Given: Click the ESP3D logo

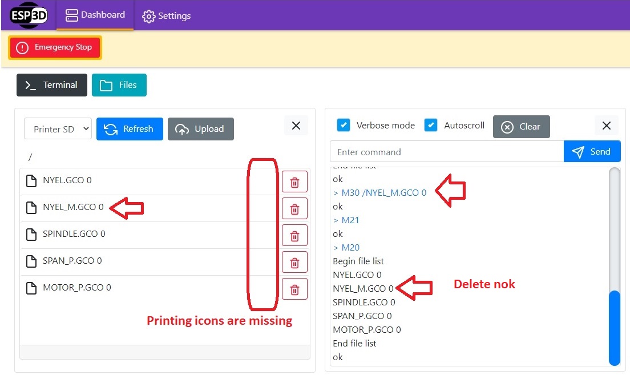Looking at the screenshot, I should [x=27, y=15].
